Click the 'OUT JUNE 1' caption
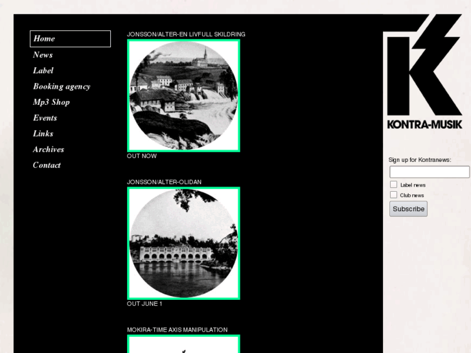 (144, 304)
